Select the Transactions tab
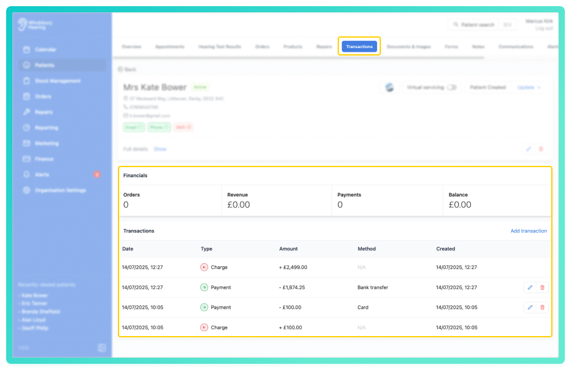 [x=359, y=47]
